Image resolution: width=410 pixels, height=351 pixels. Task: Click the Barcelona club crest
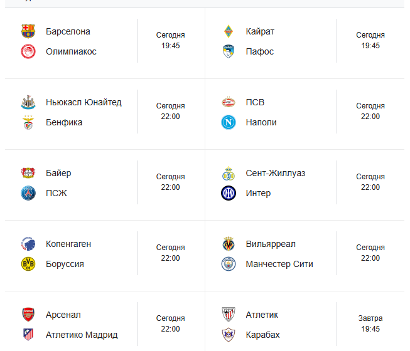[28, 31]
